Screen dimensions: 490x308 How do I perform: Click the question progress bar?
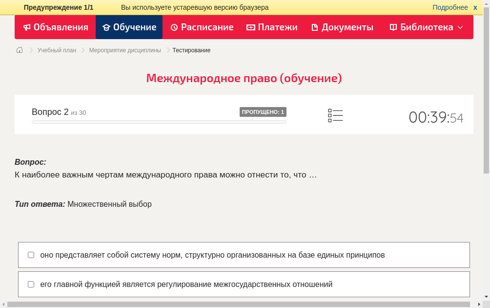tap(159, 122)
